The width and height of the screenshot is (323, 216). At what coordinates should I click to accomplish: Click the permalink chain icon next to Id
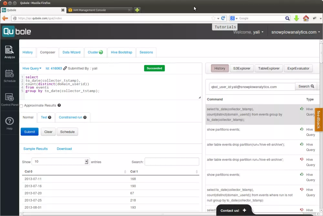[x=65, y=68]
